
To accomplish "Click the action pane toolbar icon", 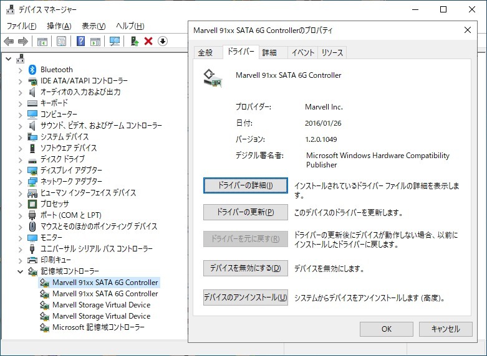I will point(95,41).
